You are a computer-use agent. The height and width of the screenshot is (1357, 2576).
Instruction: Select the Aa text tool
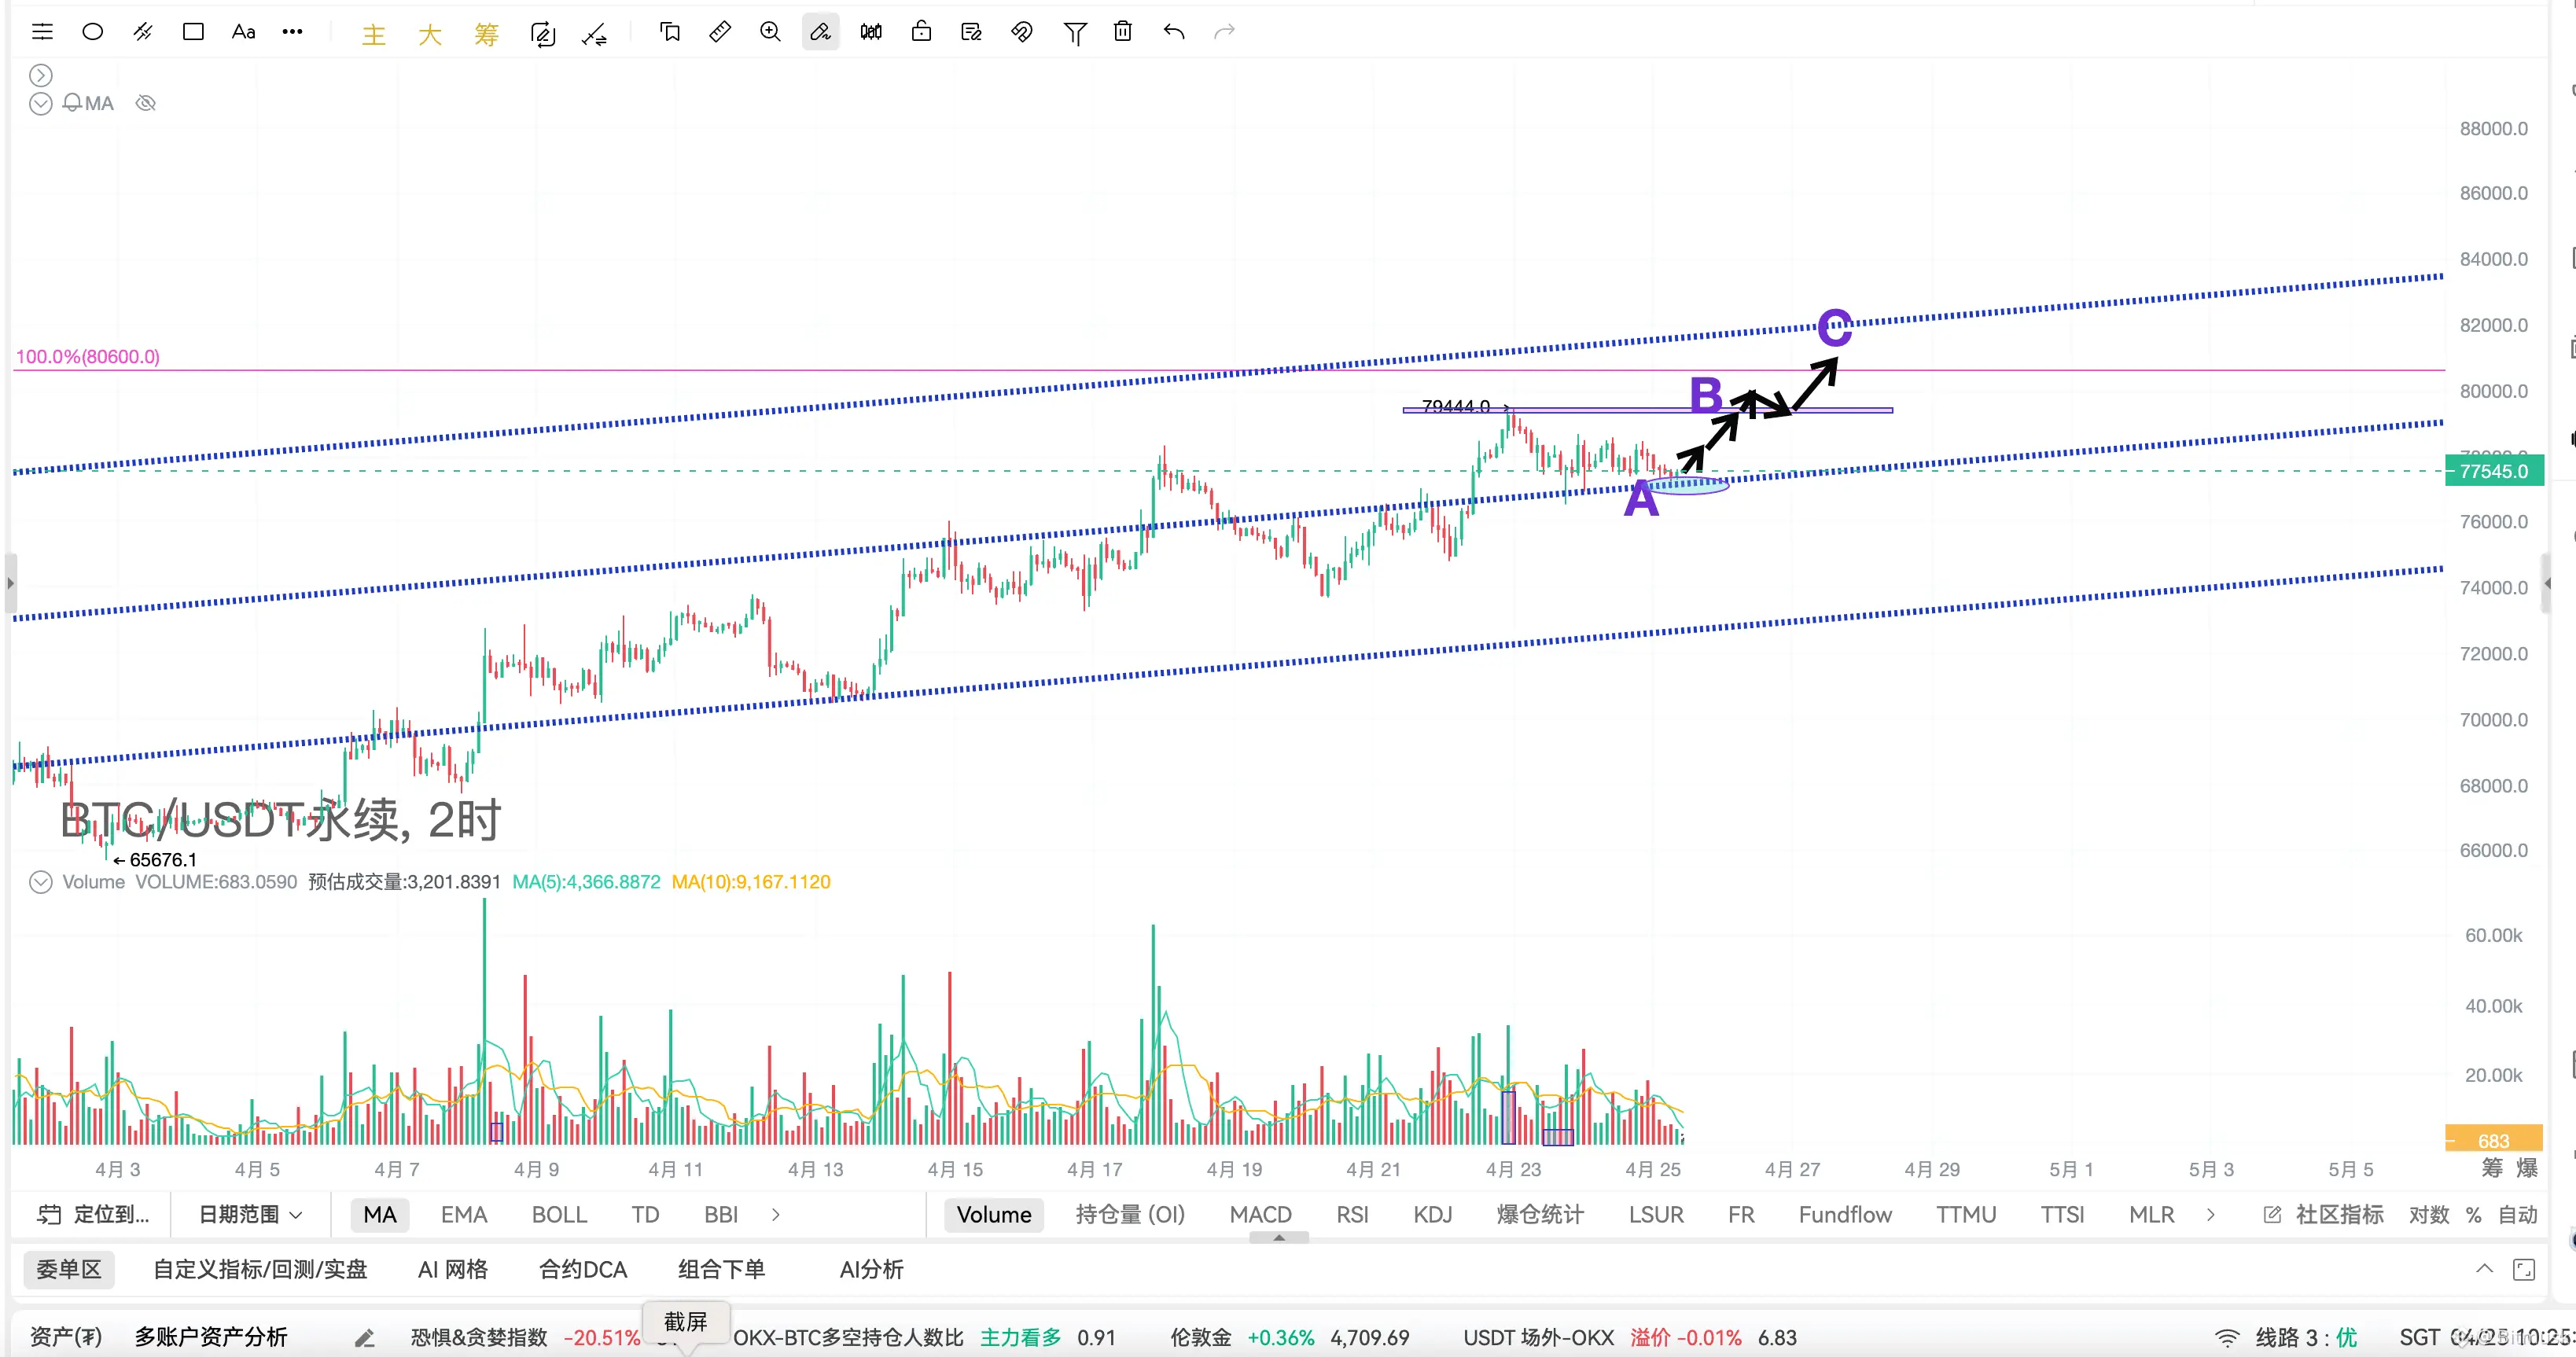(243, 32)
